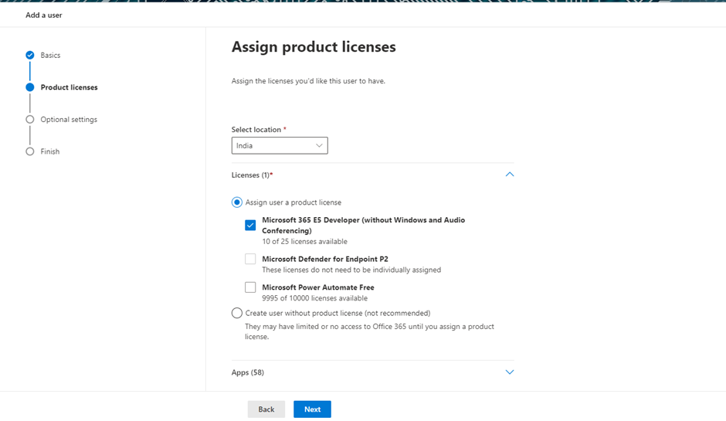This screenshot has height=421, width=726.
Task: Click the Apps (58) section label
Action: click(x=248, y=372)
